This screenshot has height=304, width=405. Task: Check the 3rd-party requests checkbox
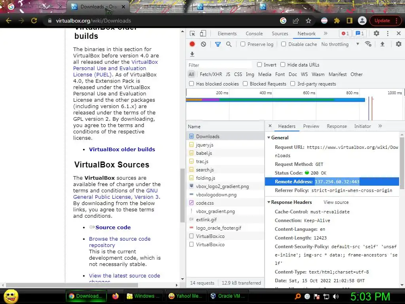coord(293,84)
